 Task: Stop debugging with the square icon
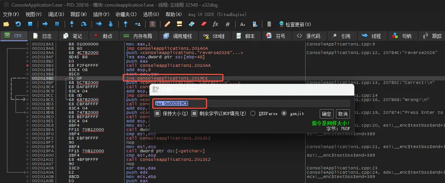30,24
